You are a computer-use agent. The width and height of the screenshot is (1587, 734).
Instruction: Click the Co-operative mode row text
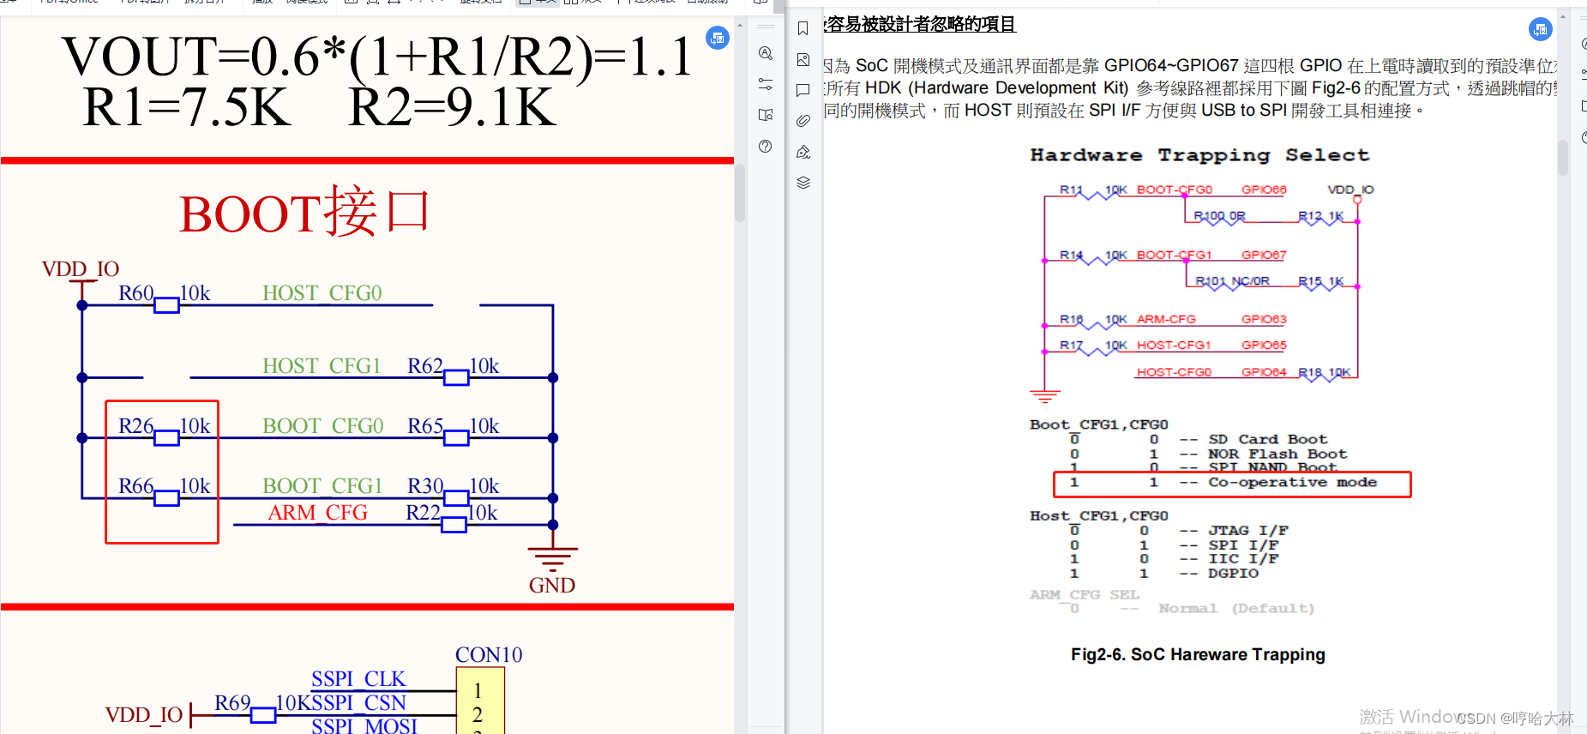[1292, 483]
